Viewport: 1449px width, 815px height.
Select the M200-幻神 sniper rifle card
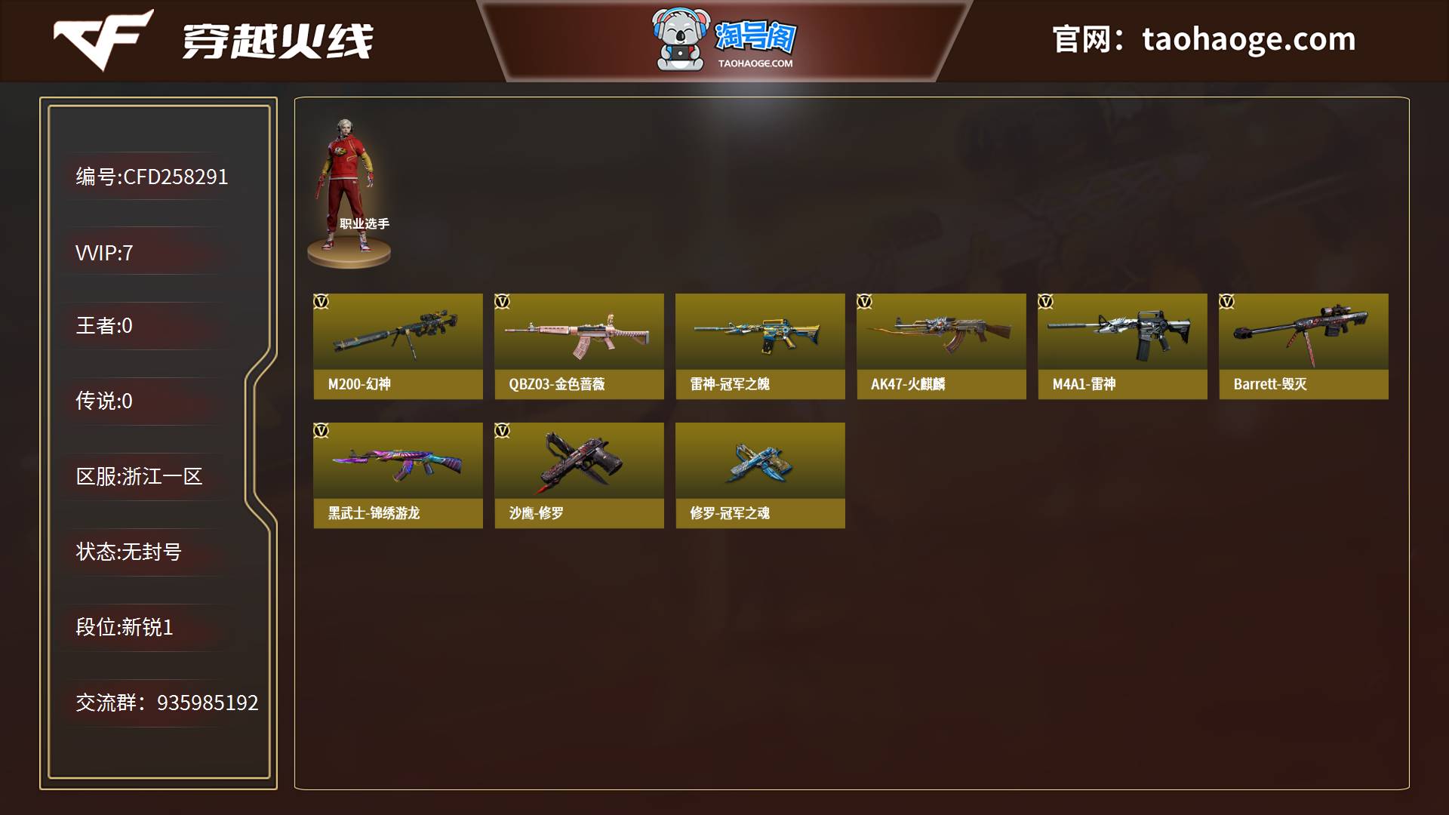[398, 346]
